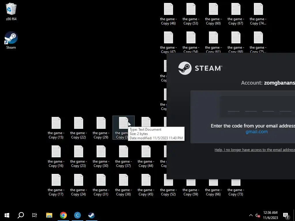Click the first code digit field in Steam

point(233,107)
